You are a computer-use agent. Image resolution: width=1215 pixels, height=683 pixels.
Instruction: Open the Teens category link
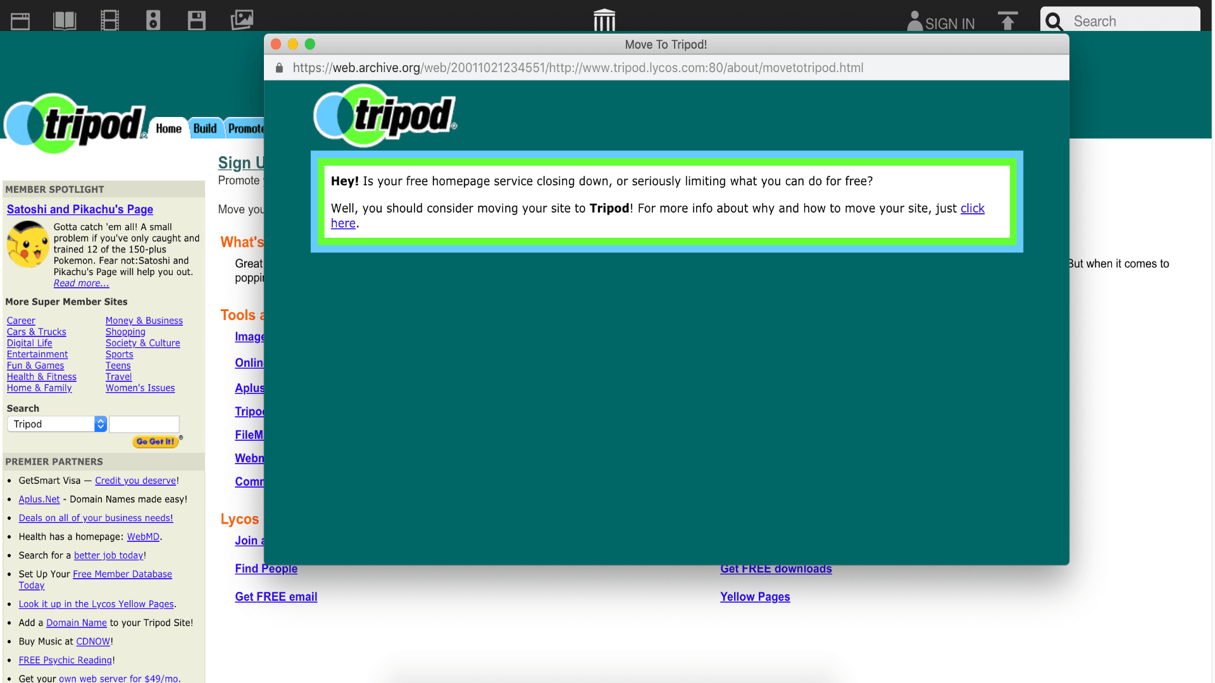click(118, 366)
